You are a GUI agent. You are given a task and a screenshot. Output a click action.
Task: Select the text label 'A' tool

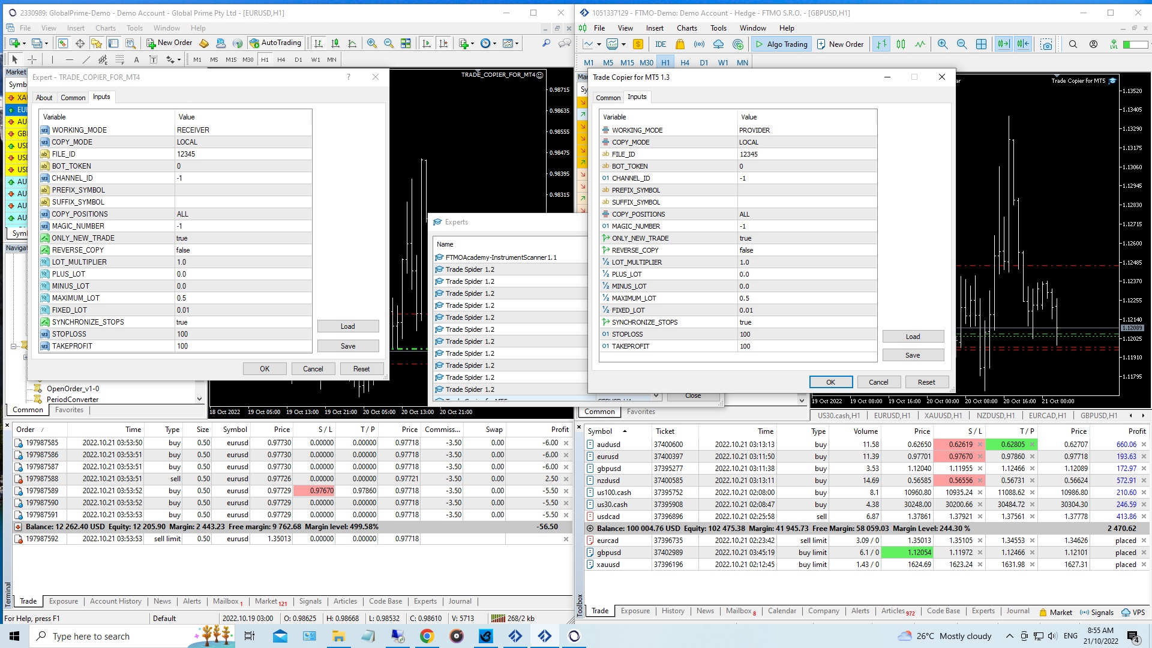[136, 59]
